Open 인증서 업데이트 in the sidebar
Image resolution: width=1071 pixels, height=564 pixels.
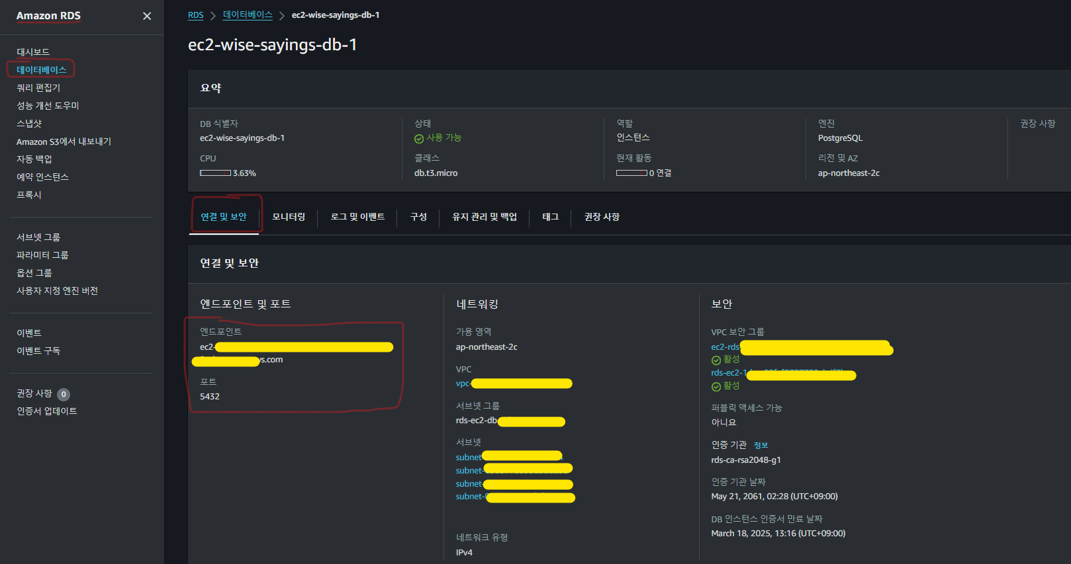coord(47,411)
